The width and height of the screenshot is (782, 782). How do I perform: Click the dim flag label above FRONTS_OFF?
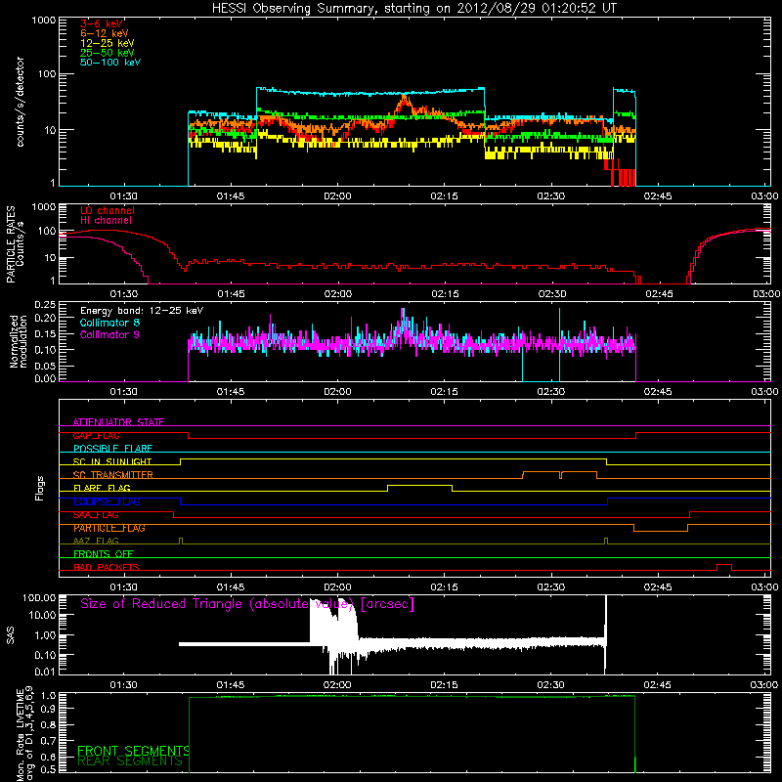tap(96, 541)
